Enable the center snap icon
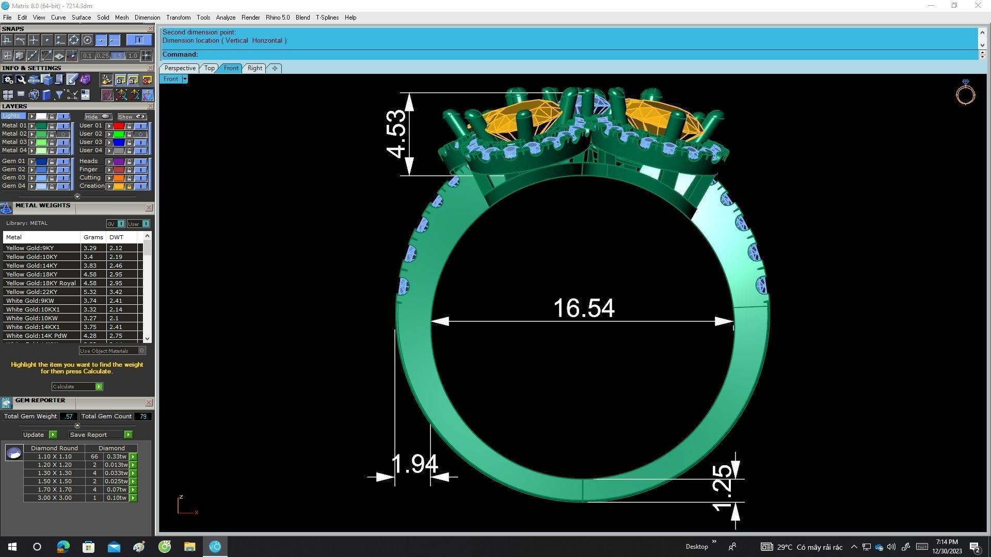Image resolution: width=991 pixels, height=557 pixels. 87,40
